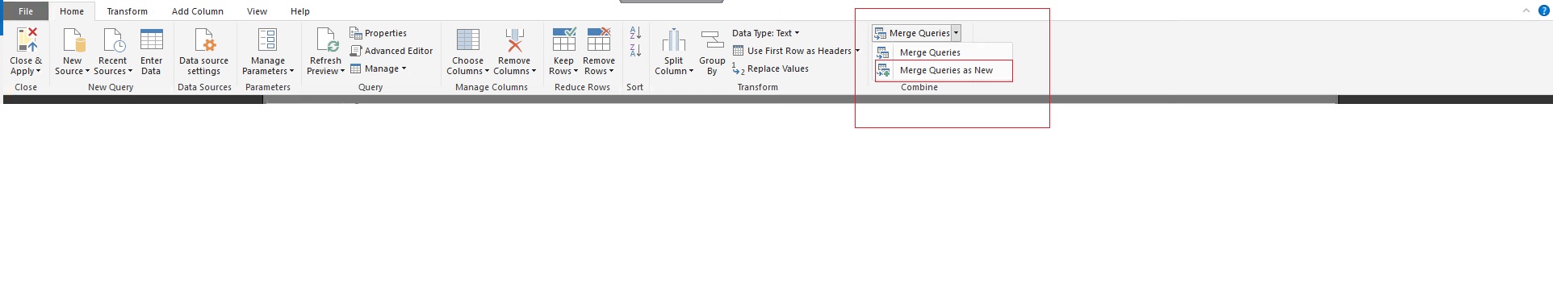This screenshot has height=307, width=1553.
Task: Open the Manage dropdown in Query group
Action: click(x=379, y=68)
